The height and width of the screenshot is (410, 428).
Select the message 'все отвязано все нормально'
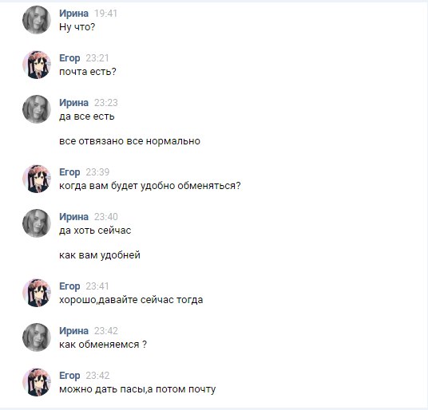click(x=129, y=141)
